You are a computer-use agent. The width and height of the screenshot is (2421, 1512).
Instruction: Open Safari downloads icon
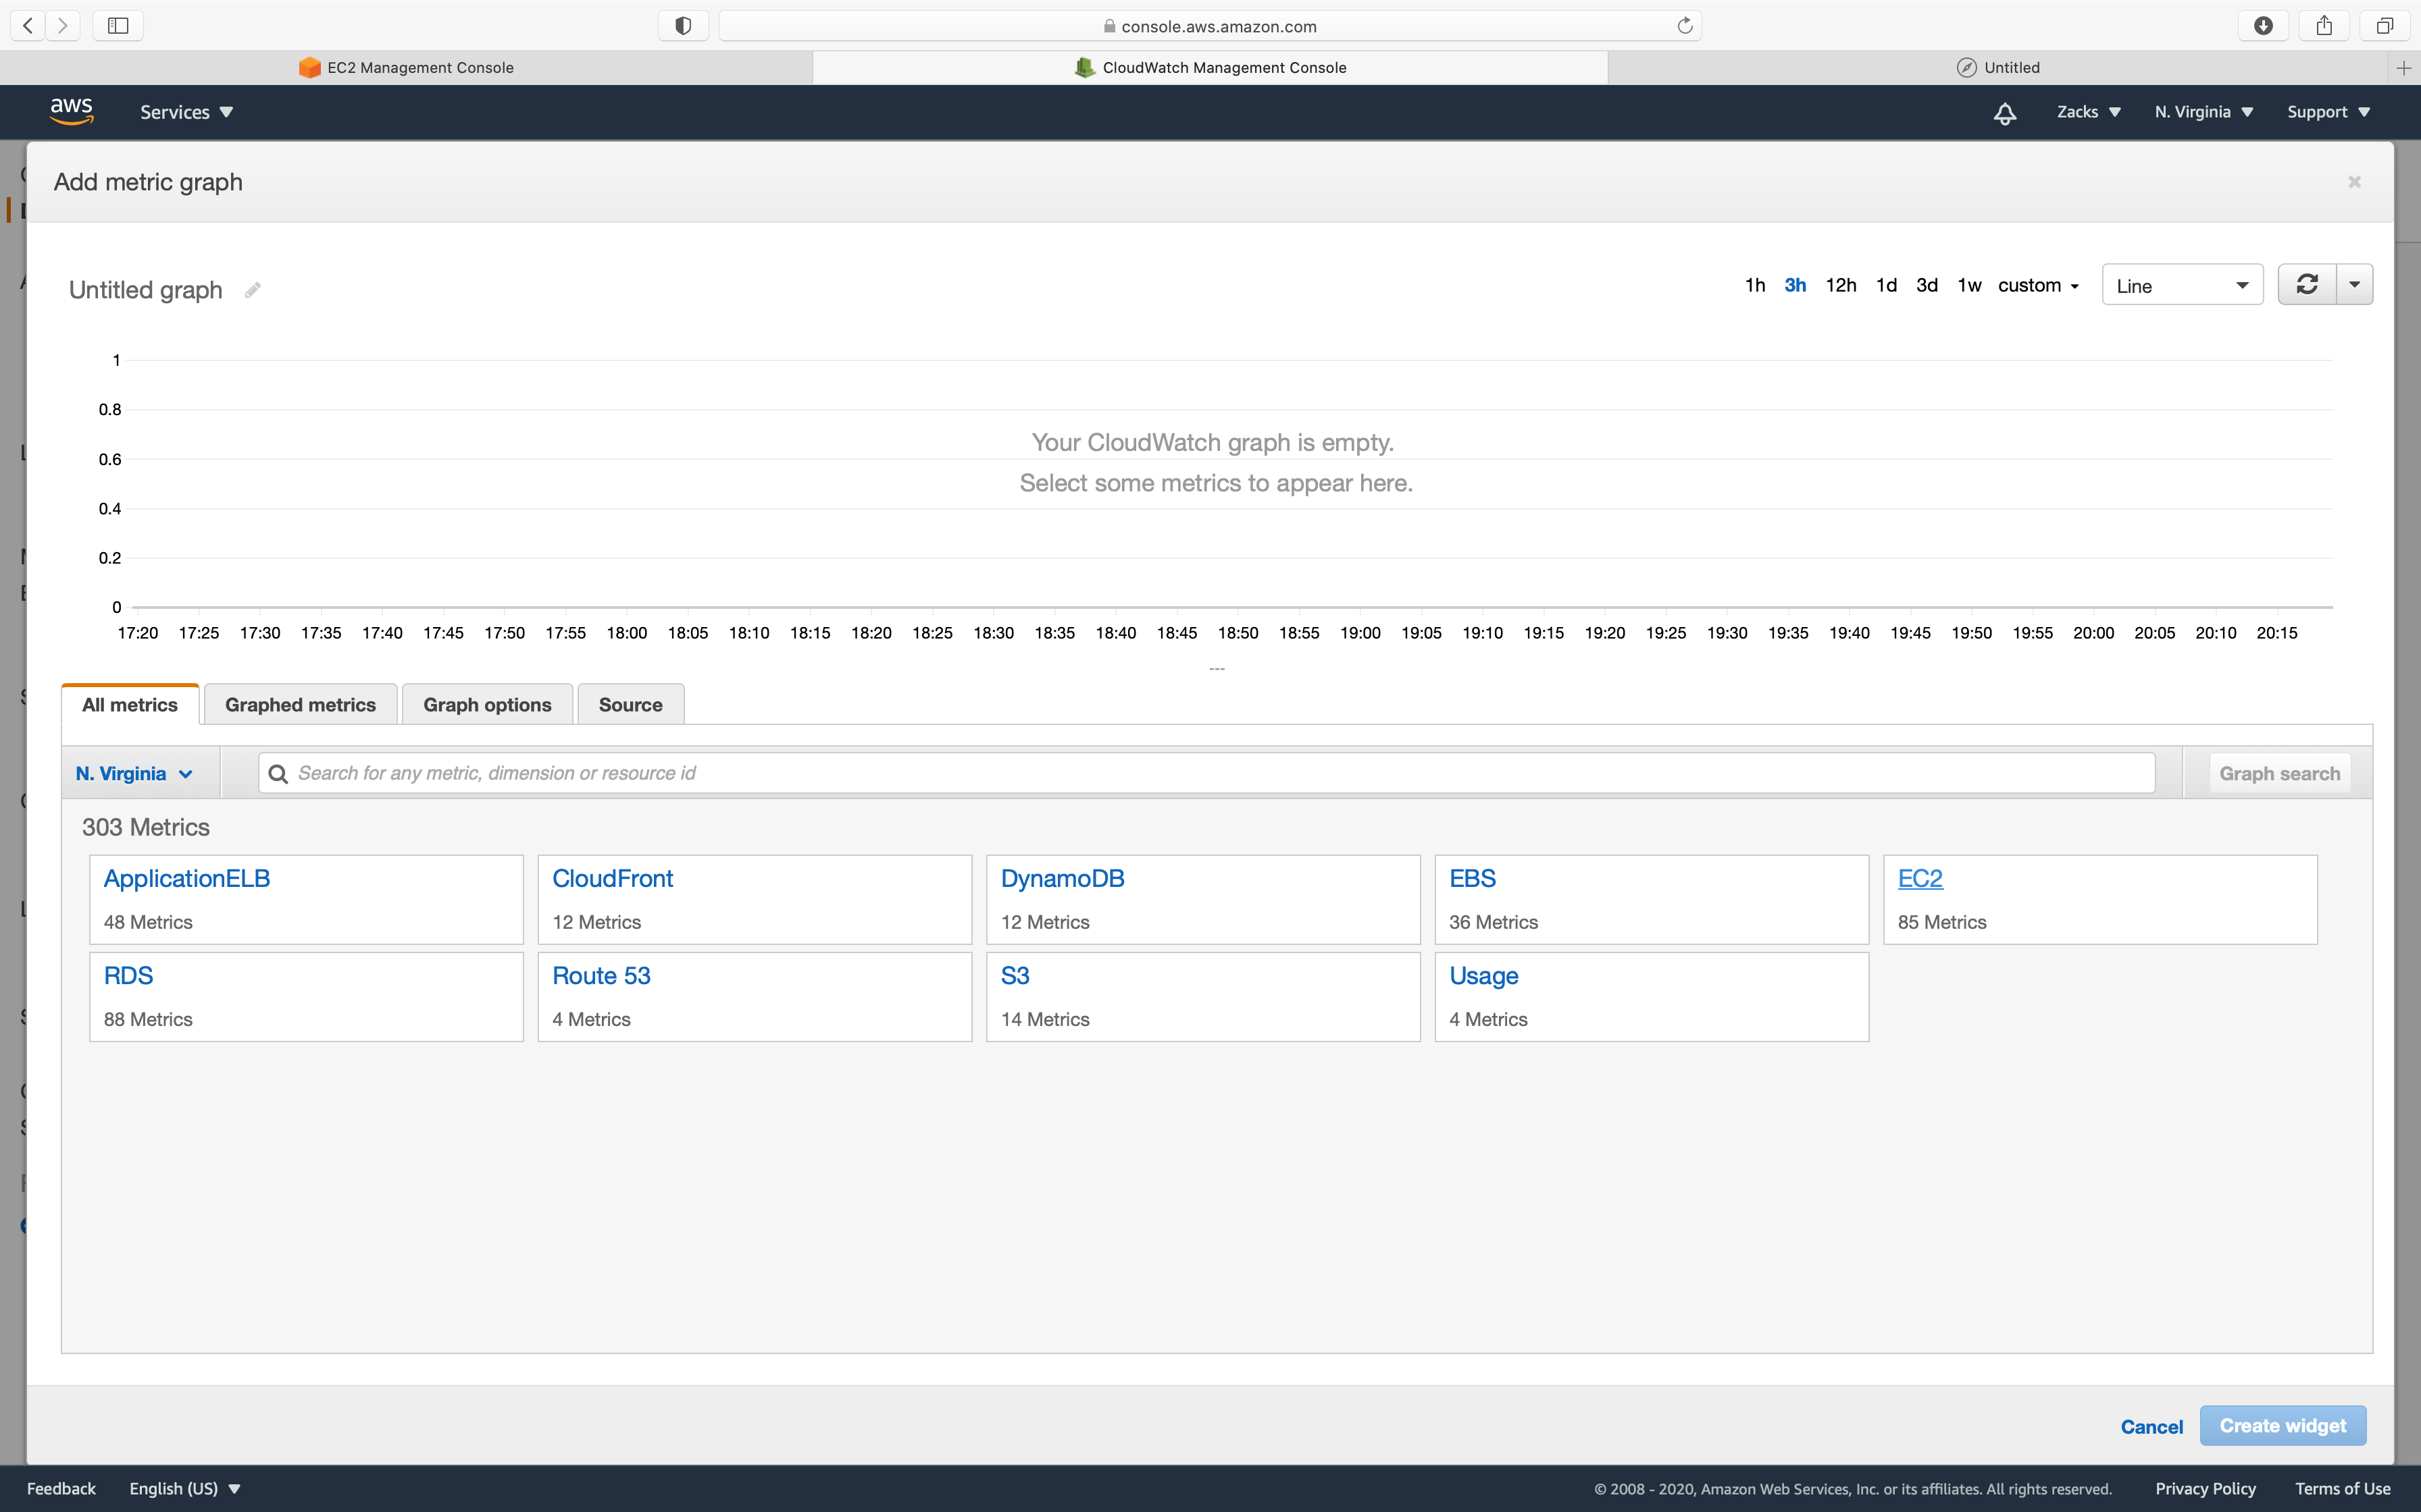pos(2263,26)
